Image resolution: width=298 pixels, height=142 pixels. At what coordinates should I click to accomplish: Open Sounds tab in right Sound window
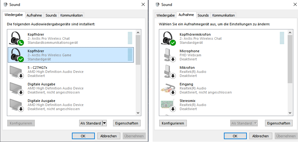pos(203,15)
